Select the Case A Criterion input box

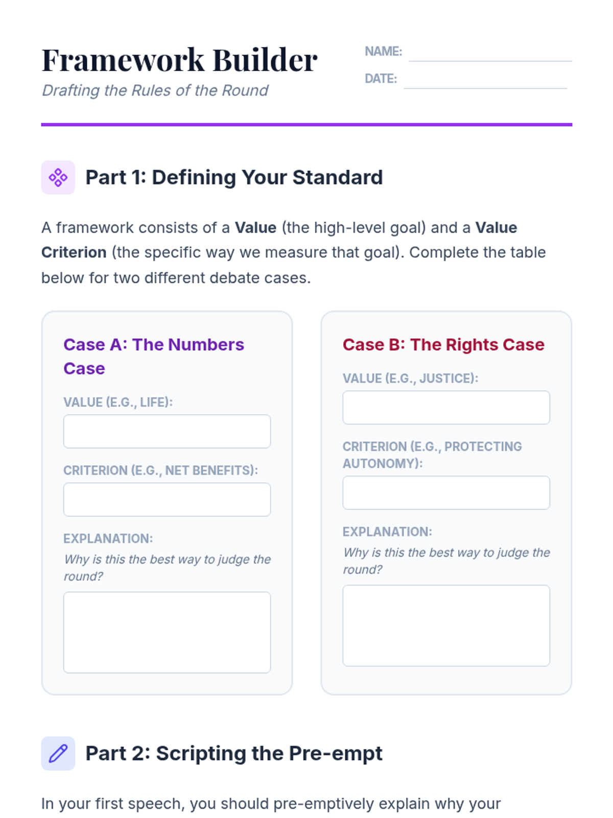pos(167,499)
